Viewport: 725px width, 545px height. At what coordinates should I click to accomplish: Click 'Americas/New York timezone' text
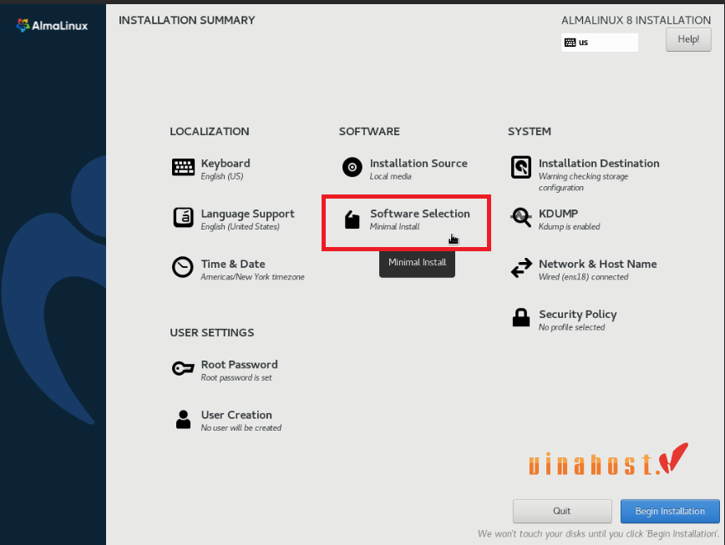coord(252,277)
